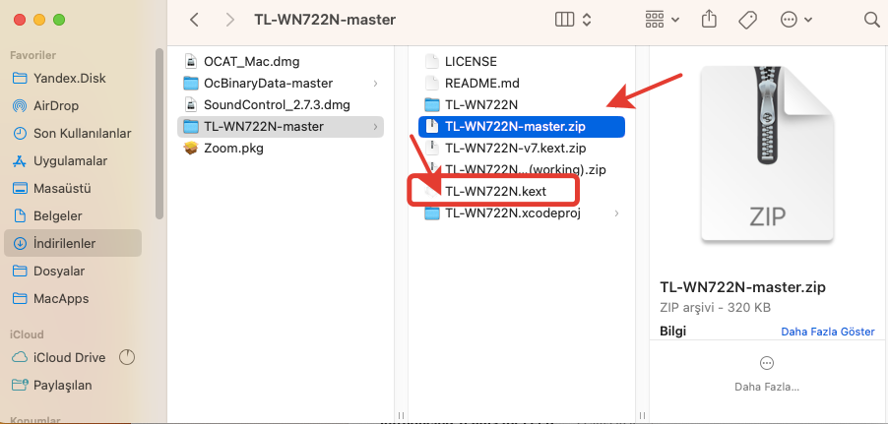
Task: Go back with the left chevron button
Action: 194,20
